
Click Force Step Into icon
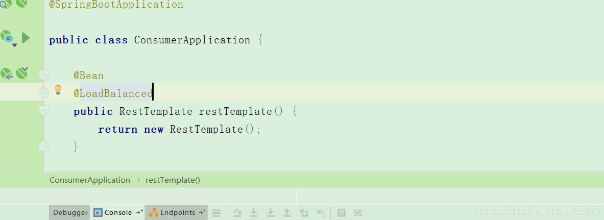point(271,213)
